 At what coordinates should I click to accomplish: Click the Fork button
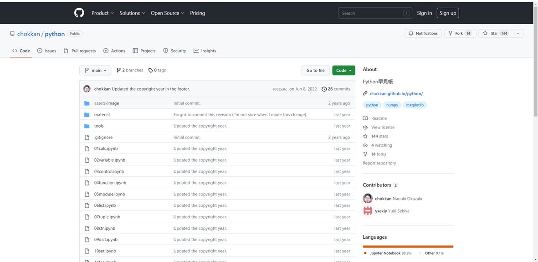click(x=460, y=33)
